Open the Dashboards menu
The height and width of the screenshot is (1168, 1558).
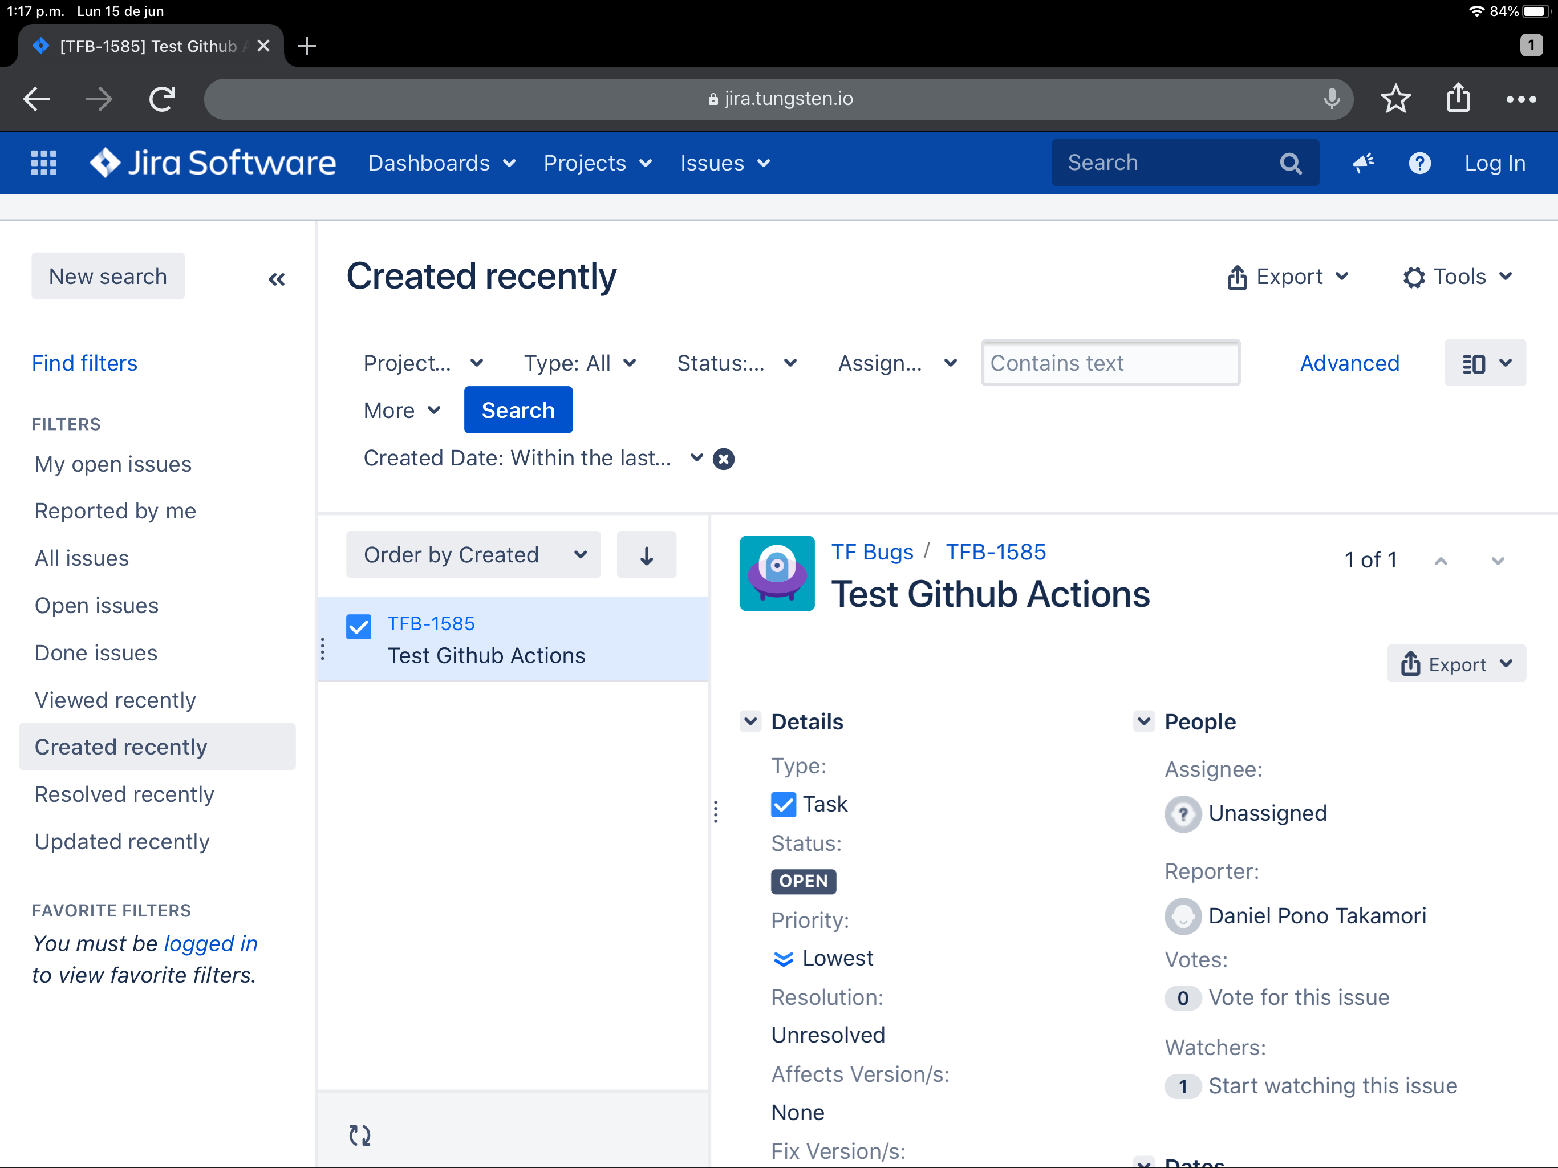pos(441,163)
